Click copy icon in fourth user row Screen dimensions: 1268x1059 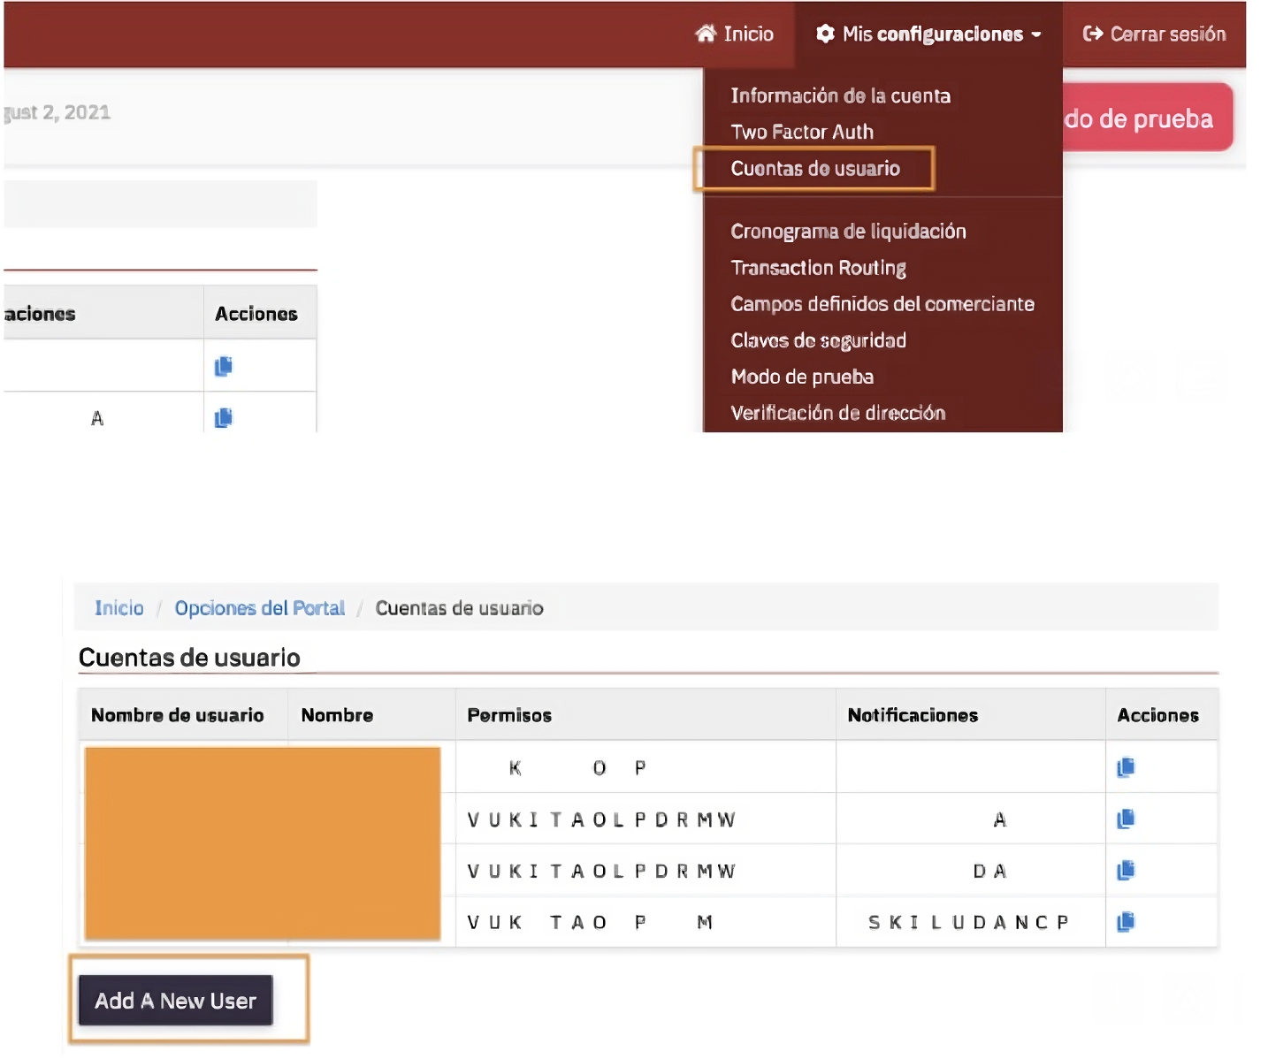pos(1126,922)
